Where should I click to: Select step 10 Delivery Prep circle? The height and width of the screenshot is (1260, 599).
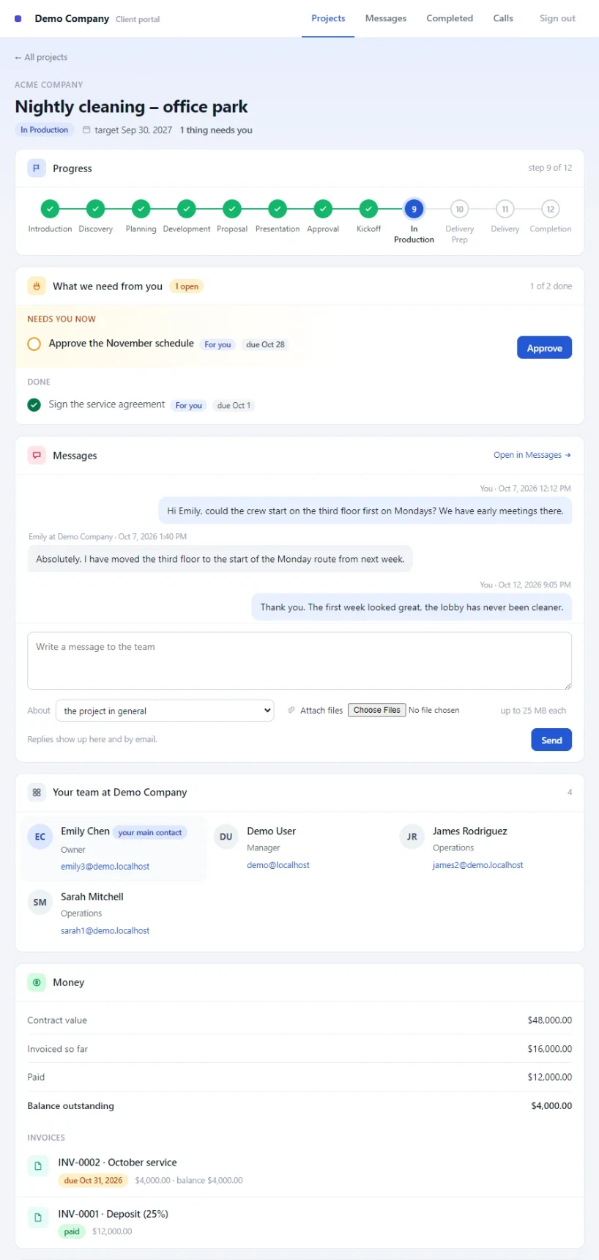point(459,209)
